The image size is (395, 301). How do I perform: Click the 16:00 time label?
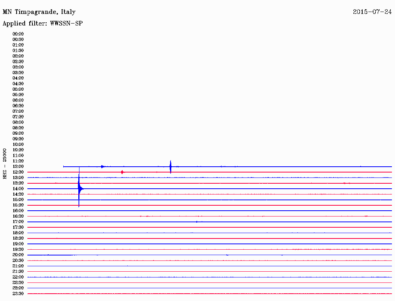(18, 211)
